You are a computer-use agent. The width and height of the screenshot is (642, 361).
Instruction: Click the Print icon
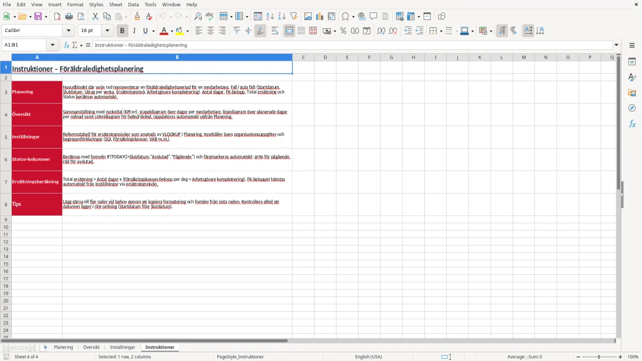[69, 17]
